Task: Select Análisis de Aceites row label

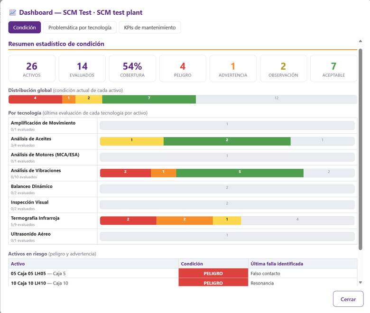Action: [31, 138]
